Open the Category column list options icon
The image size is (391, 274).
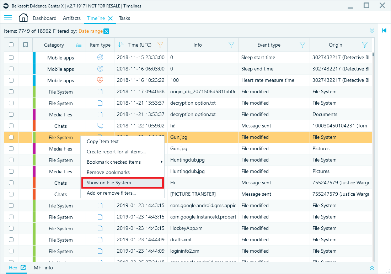[x=79, y=45]
